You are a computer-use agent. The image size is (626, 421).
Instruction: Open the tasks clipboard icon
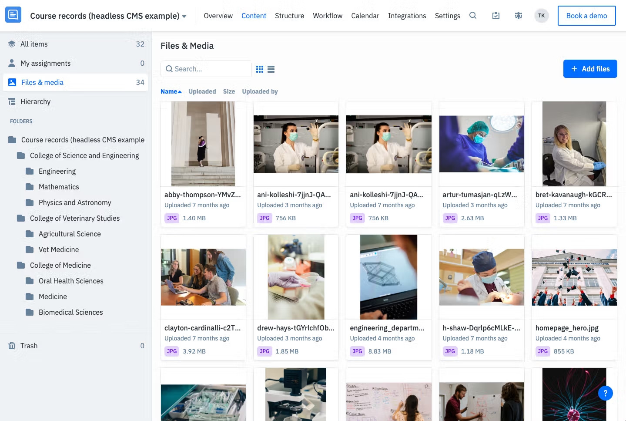coord(495,15)
